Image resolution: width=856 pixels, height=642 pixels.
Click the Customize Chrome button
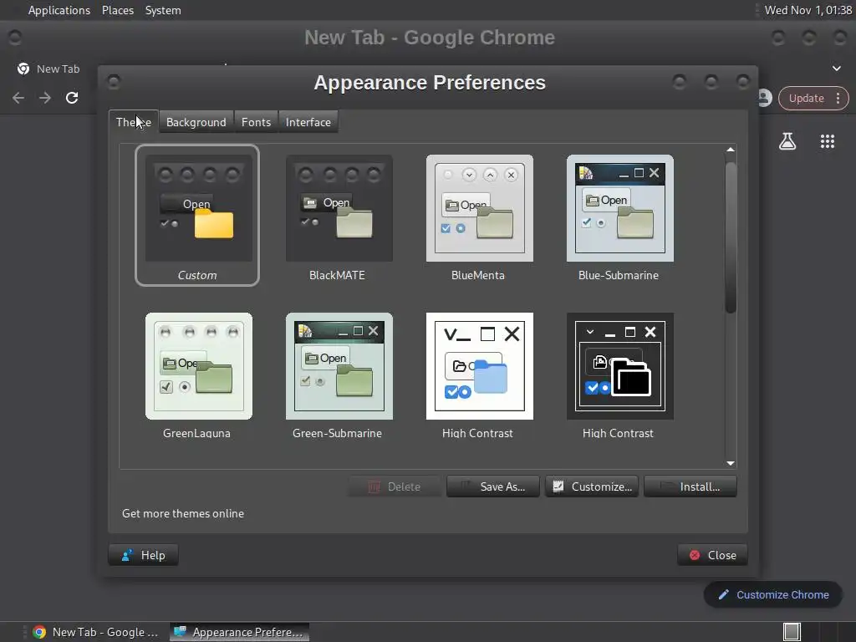(x=773, y=595)
